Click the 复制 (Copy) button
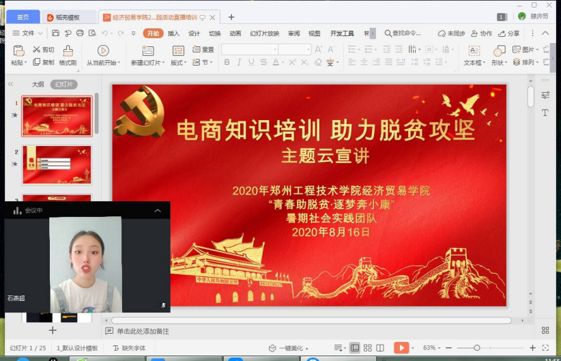Image resolution: width=561 pixels, height=361 pixels. (43, 62)
